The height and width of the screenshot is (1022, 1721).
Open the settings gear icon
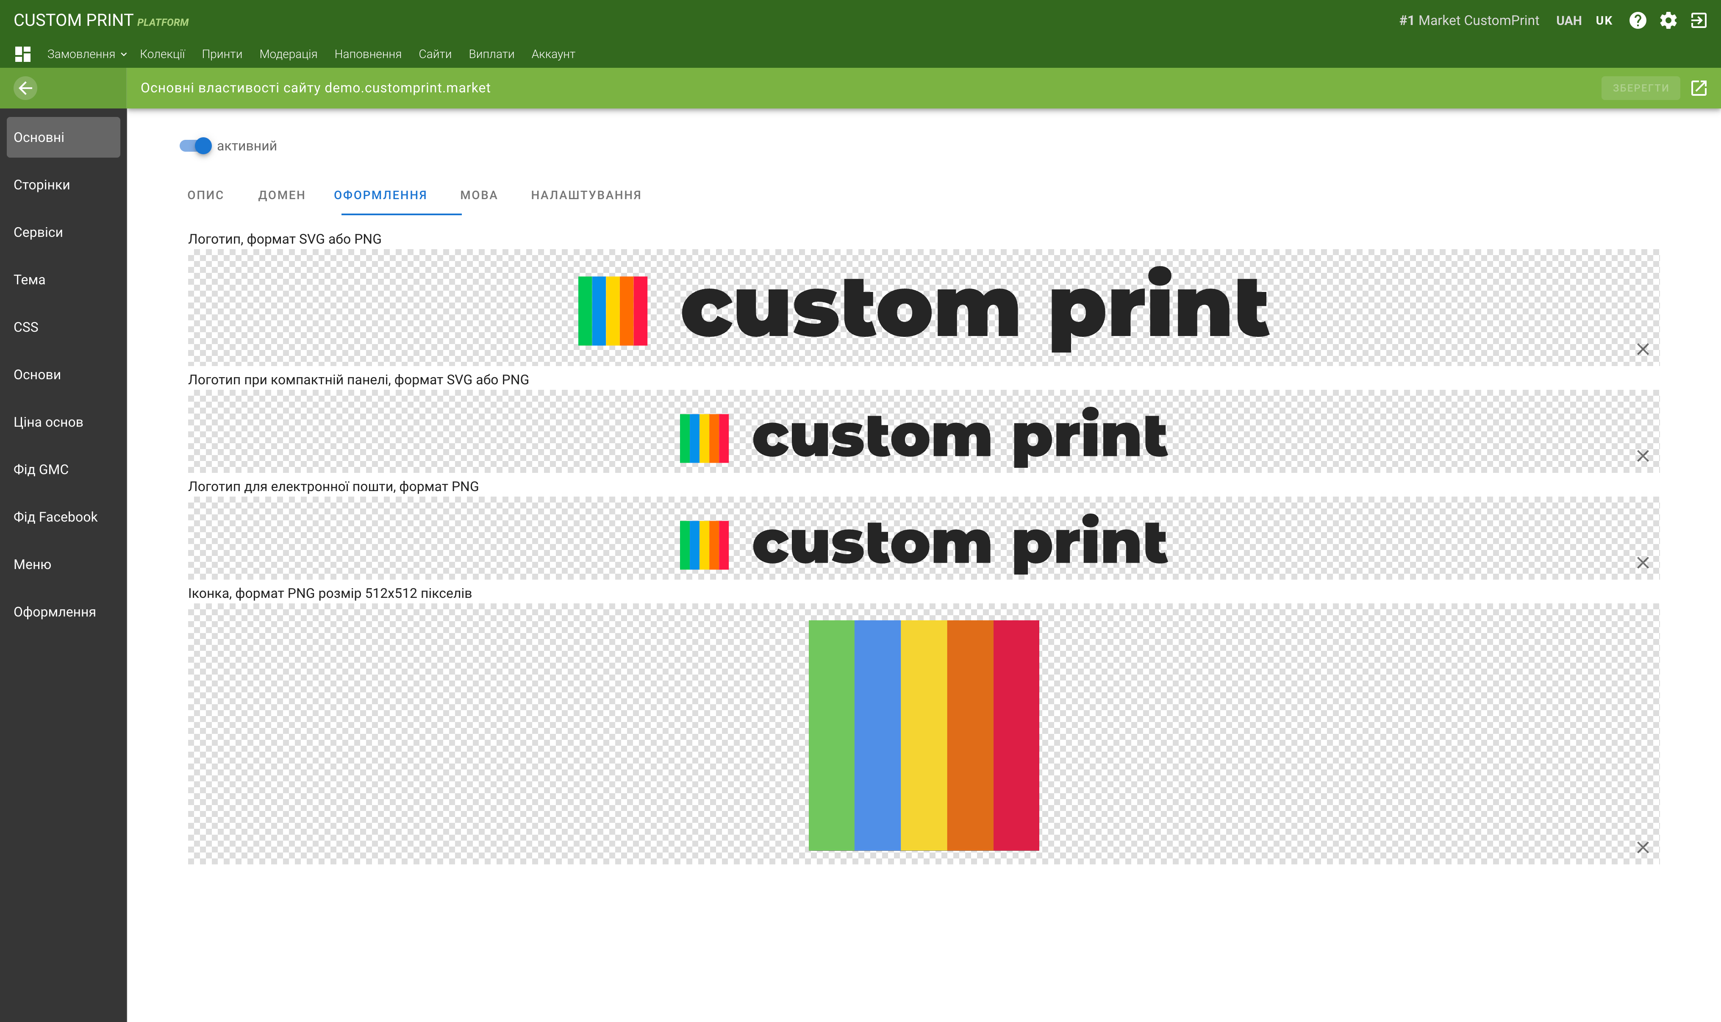pyautogui.click(x=1668, y=21)
